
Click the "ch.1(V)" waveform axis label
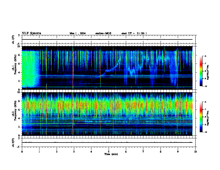[x=13, y=39]
